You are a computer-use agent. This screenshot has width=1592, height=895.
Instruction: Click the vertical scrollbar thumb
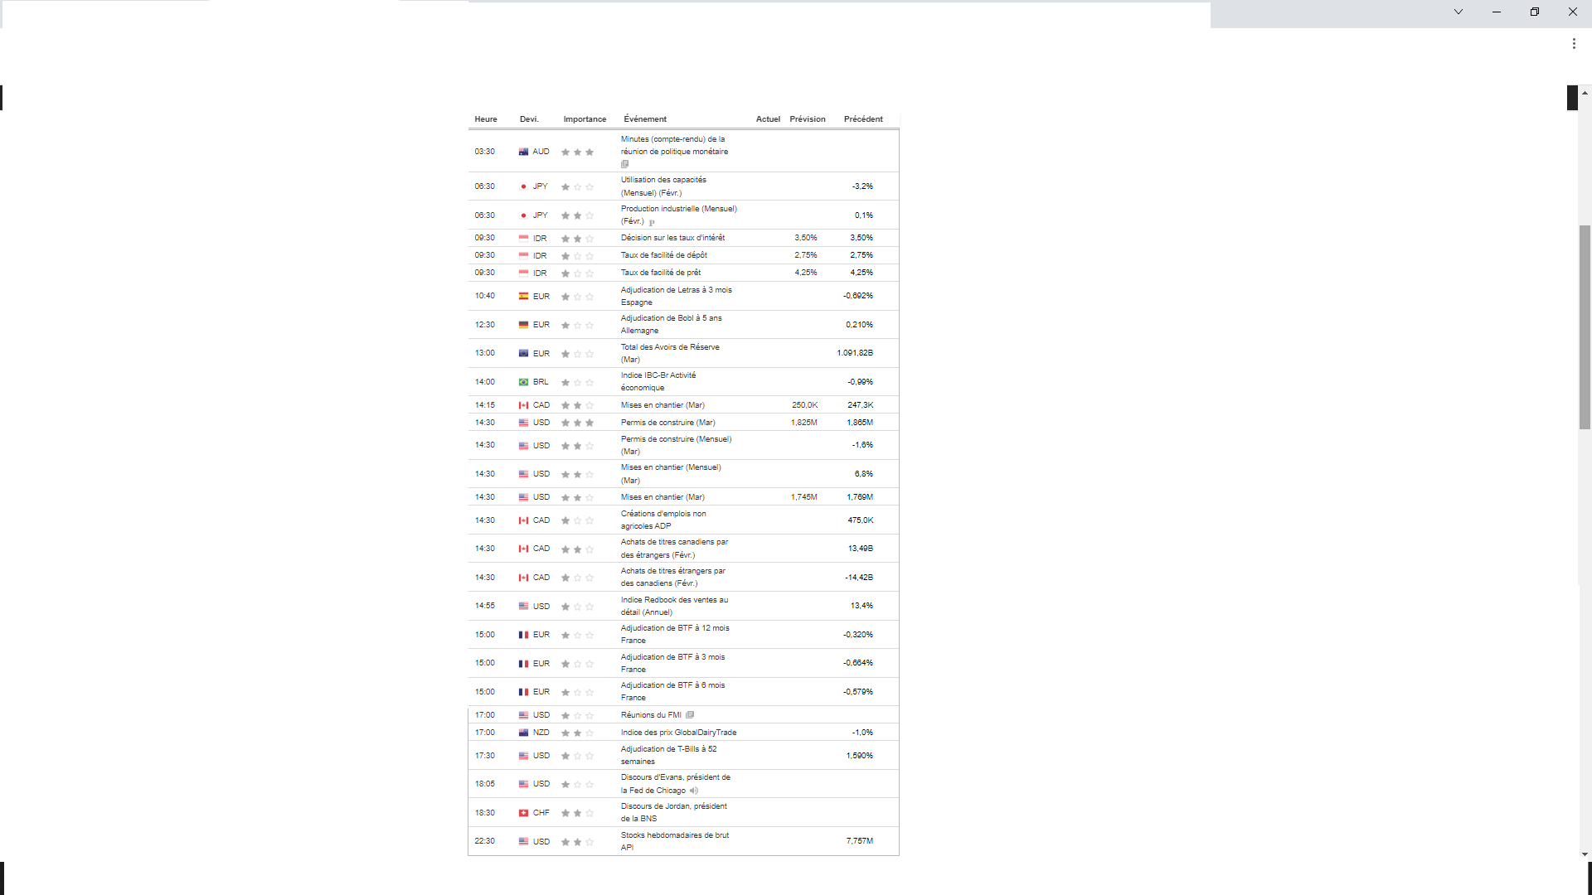[1585, 327]
